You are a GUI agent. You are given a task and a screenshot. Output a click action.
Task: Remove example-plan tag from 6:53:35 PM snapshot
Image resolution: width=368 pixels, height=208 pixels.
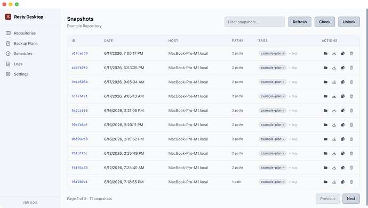tap(284, 68)
